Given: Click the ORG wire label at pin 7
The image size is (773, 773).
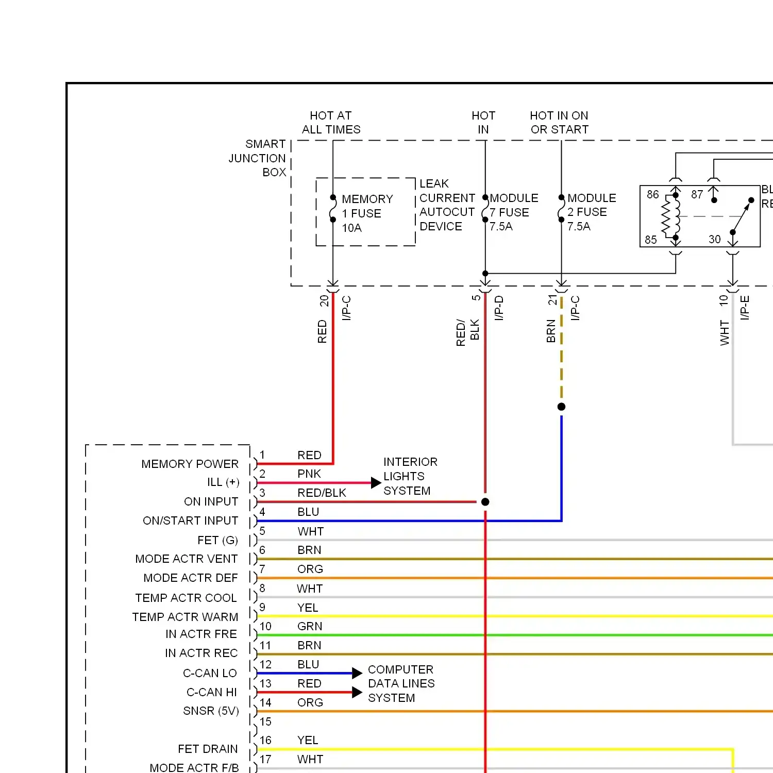Looking at the screenshot, I should point(310,569).
